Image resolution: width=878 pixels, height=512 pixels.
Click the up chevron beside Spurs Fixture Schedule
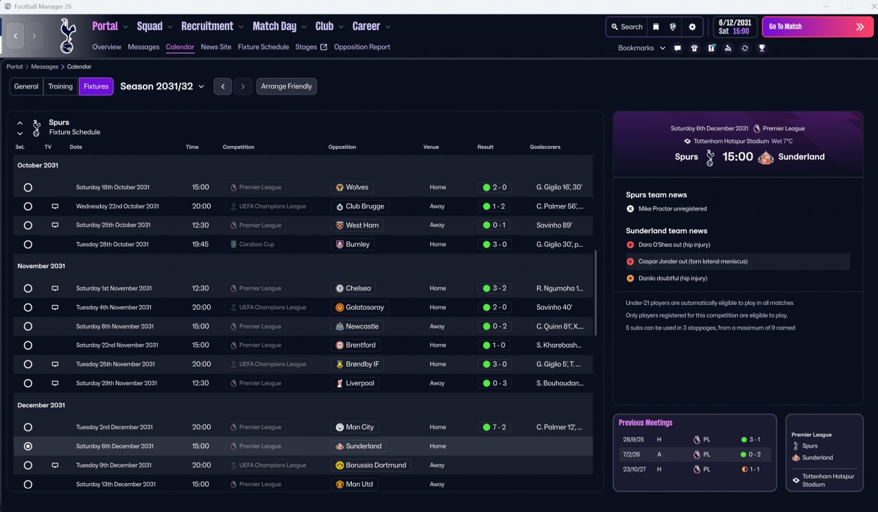20,123
